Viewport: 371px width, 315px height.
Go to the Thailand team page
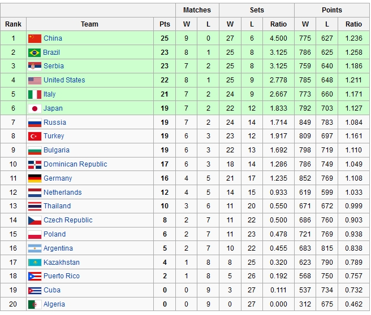57,206
